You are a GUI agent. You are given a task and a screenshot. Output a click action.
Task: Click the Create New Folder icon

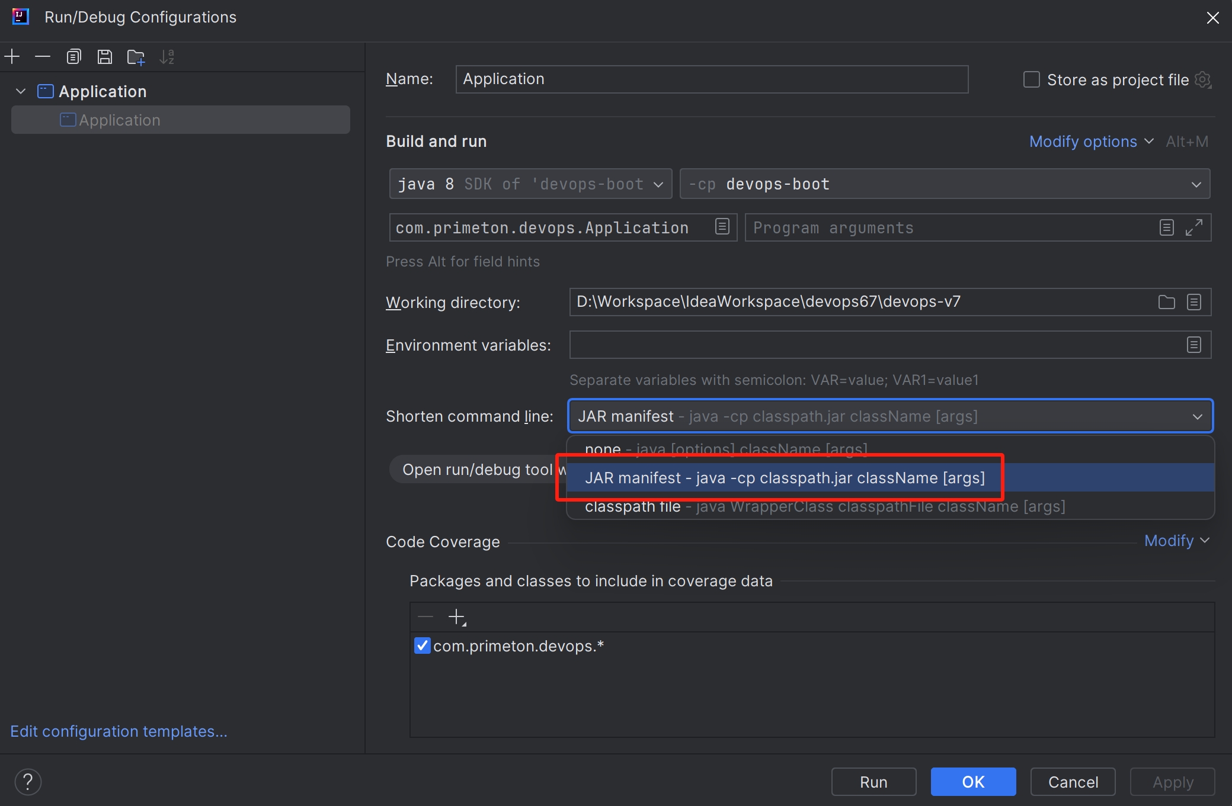[x=136, y=57]
